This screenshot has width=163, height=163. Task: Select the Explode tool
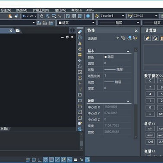click(x=80, y=124)
